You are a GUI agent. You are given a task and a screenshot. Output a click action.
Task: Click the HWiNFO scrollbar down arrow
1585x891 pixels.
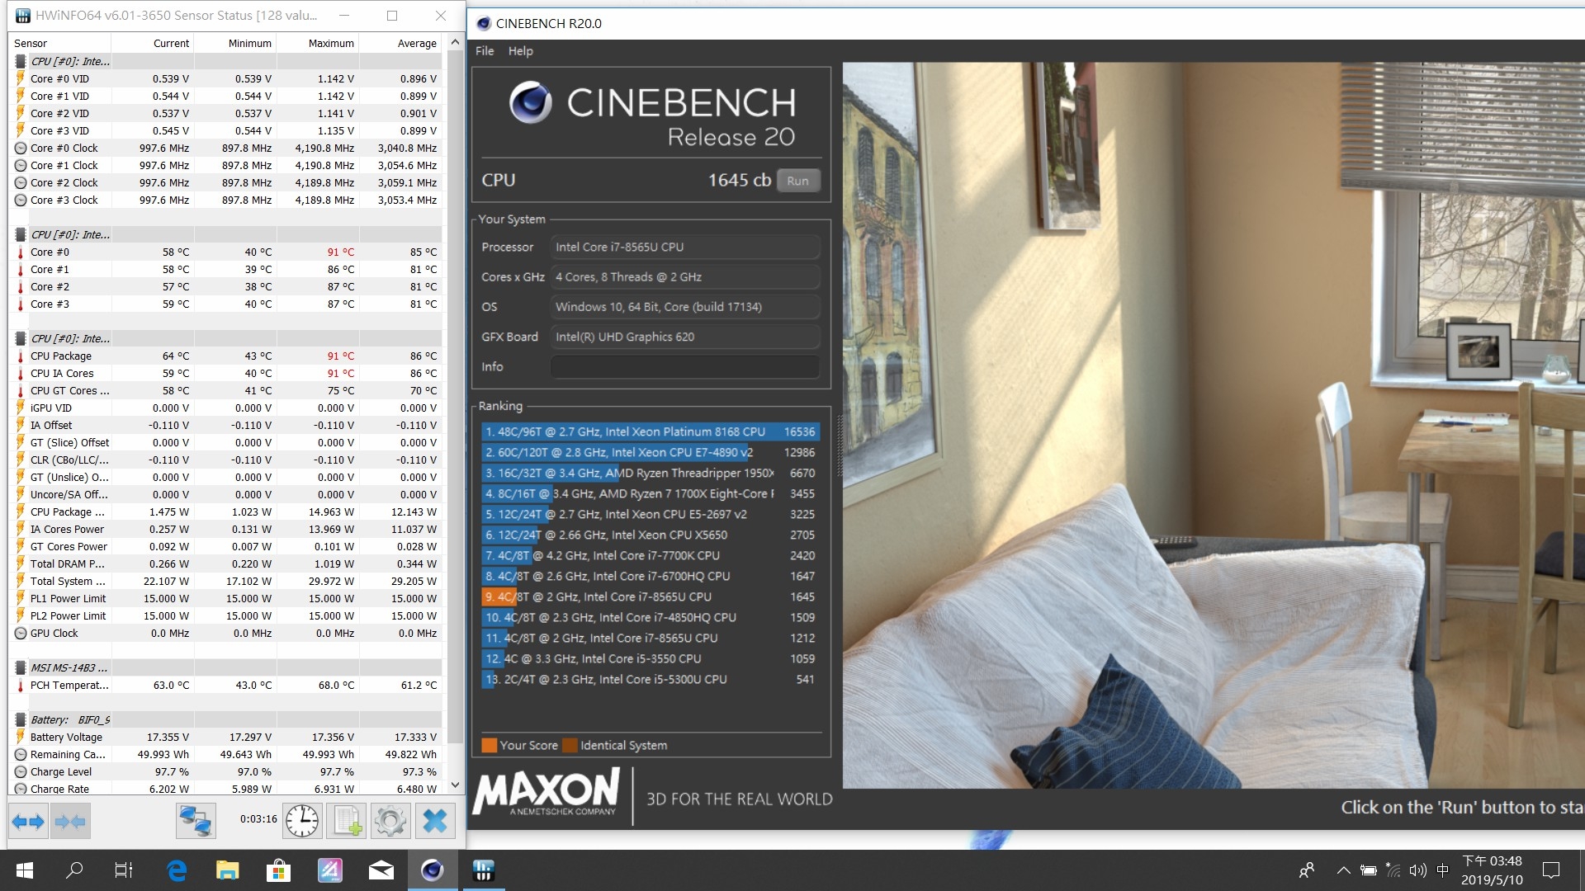coord(455,785)
